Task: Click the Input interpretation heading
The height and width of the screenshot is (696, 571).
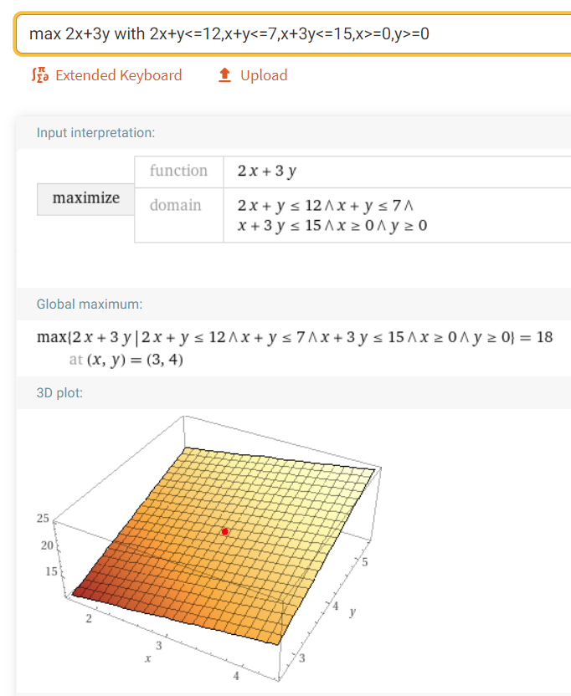Action: click(x=95, y=133)
